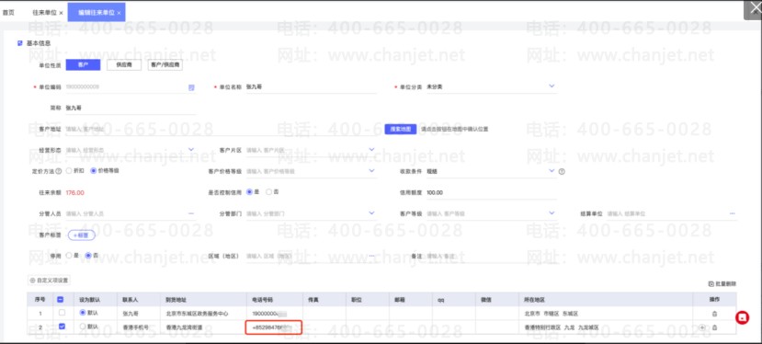Uncheck the row 2 香港手机号 checkbox
The height and width of the screenshot is (344, 762).
click(x=62, y=327)
